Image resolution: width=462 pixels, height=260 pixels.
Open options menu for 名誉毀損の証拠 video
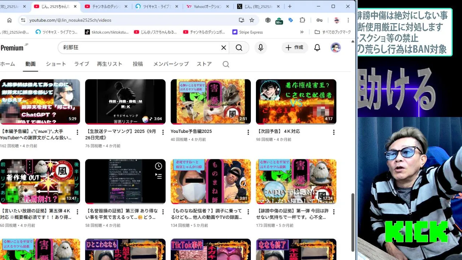pos(163,212)
